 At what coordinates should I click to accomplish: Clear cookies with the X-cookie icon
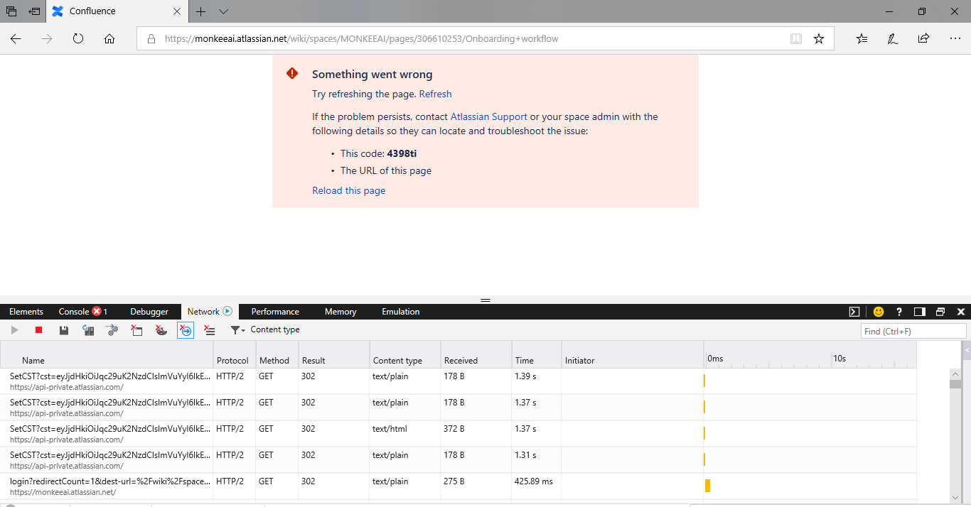161,330
